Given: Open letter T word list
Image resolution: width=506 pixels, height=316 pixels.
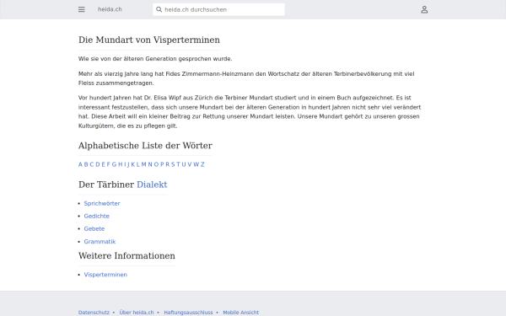Looking at the screenshot, I should coord(178,164).
